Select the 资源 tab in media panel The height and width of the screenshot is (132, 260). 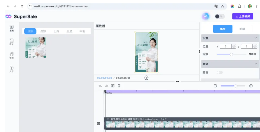(43, 31)
